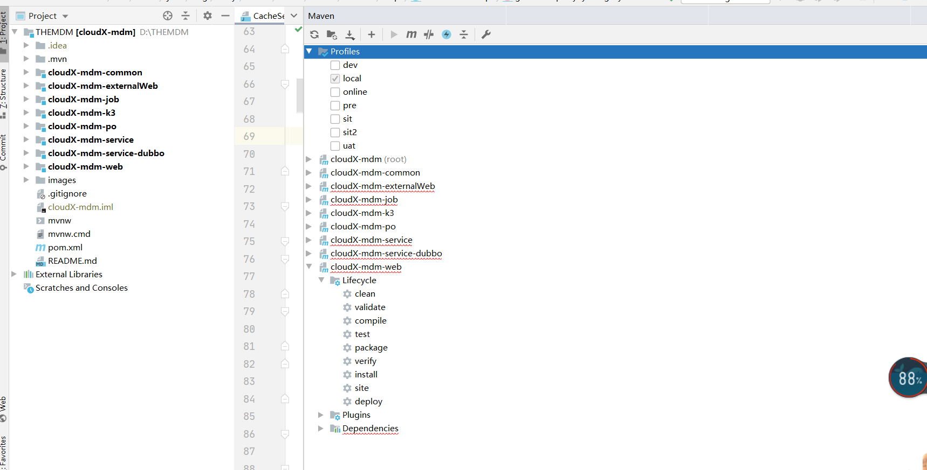
Task: Add Maven Project with plus icon
Action: tap(372, 34)
